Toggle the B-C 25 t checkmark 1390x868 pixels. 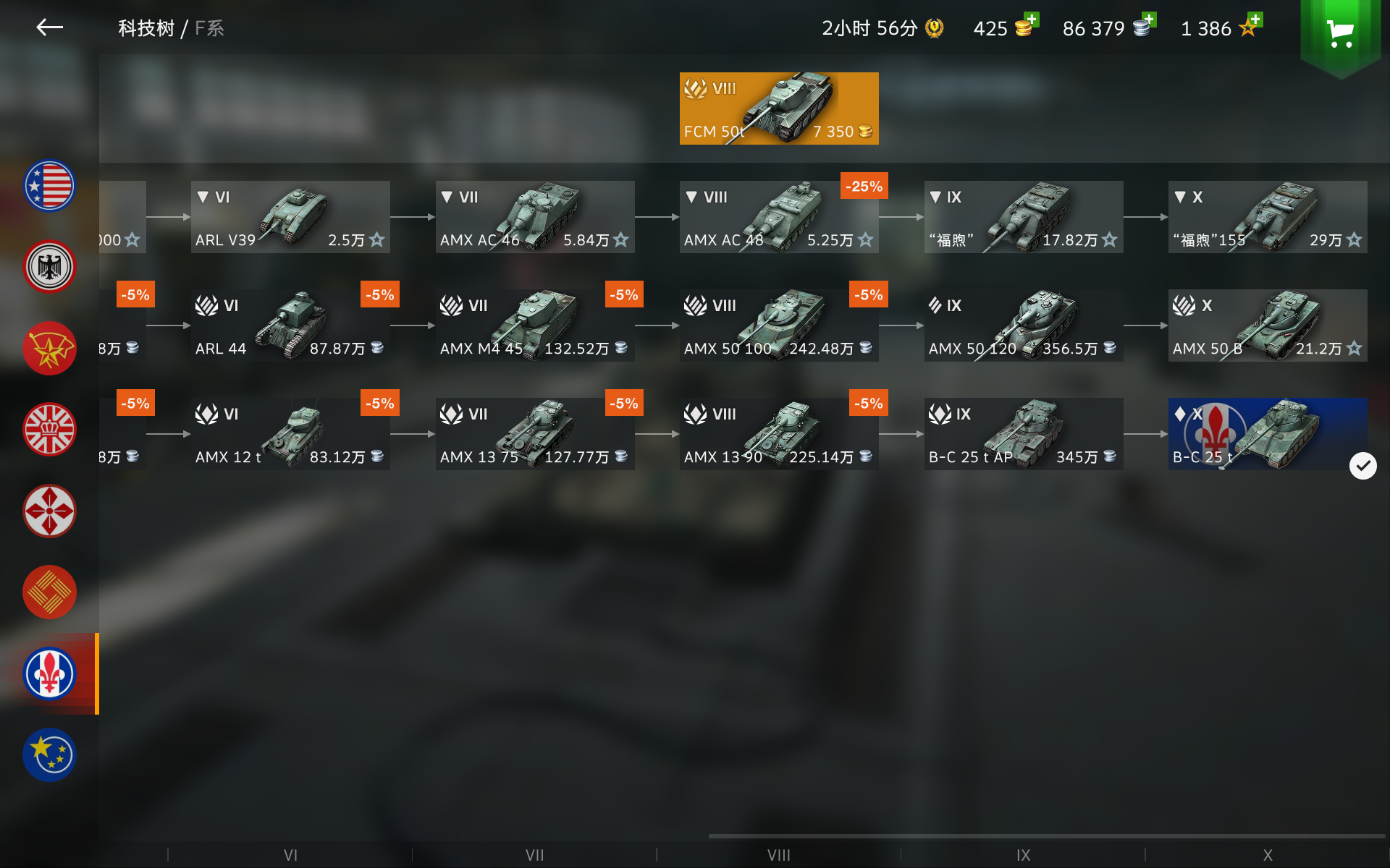tap(1362, 466)
